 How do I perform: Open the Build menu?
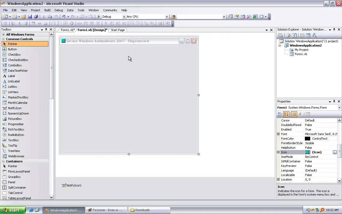pos(47,10)
